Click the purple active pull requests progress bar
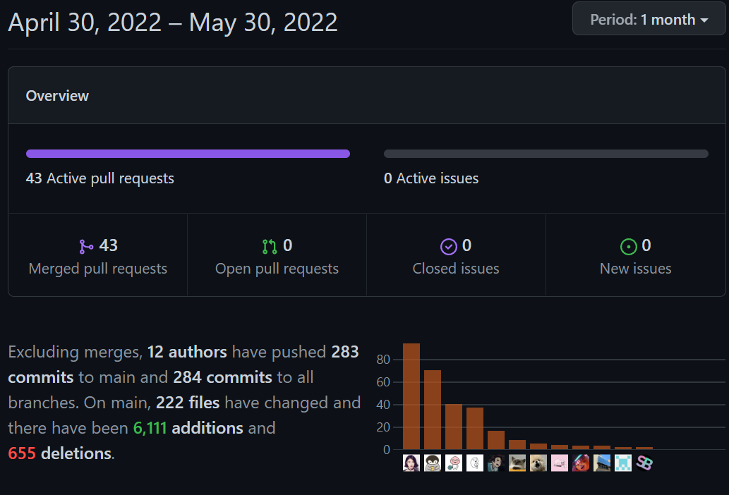This screenshot has height=495, width=729. click(188, 154)
